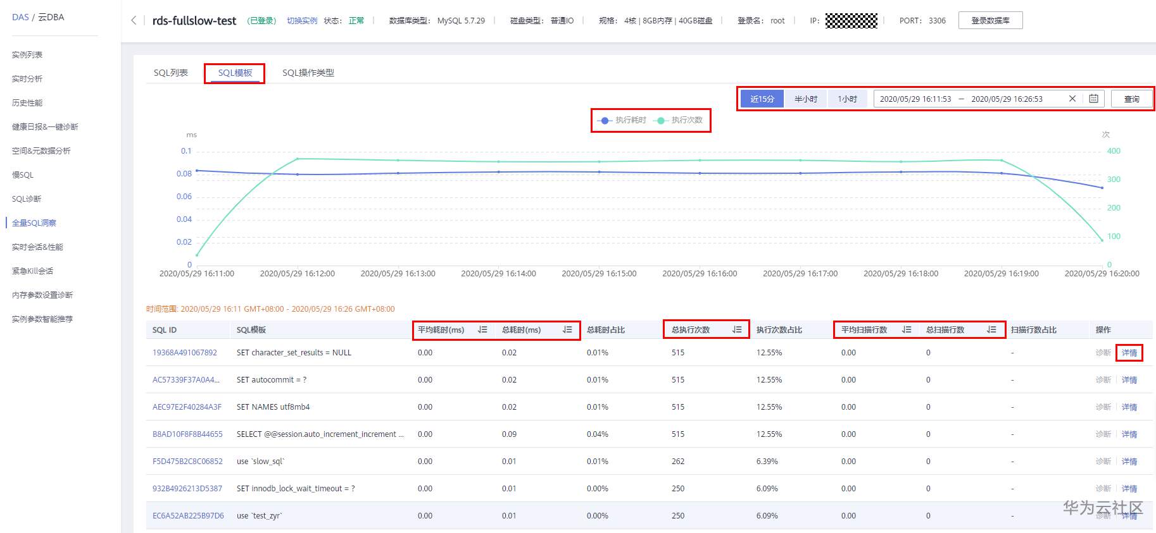1156x533 pixels.
Task: Go back using the arrow beside rds-fullslow-test
Action: 134,20
